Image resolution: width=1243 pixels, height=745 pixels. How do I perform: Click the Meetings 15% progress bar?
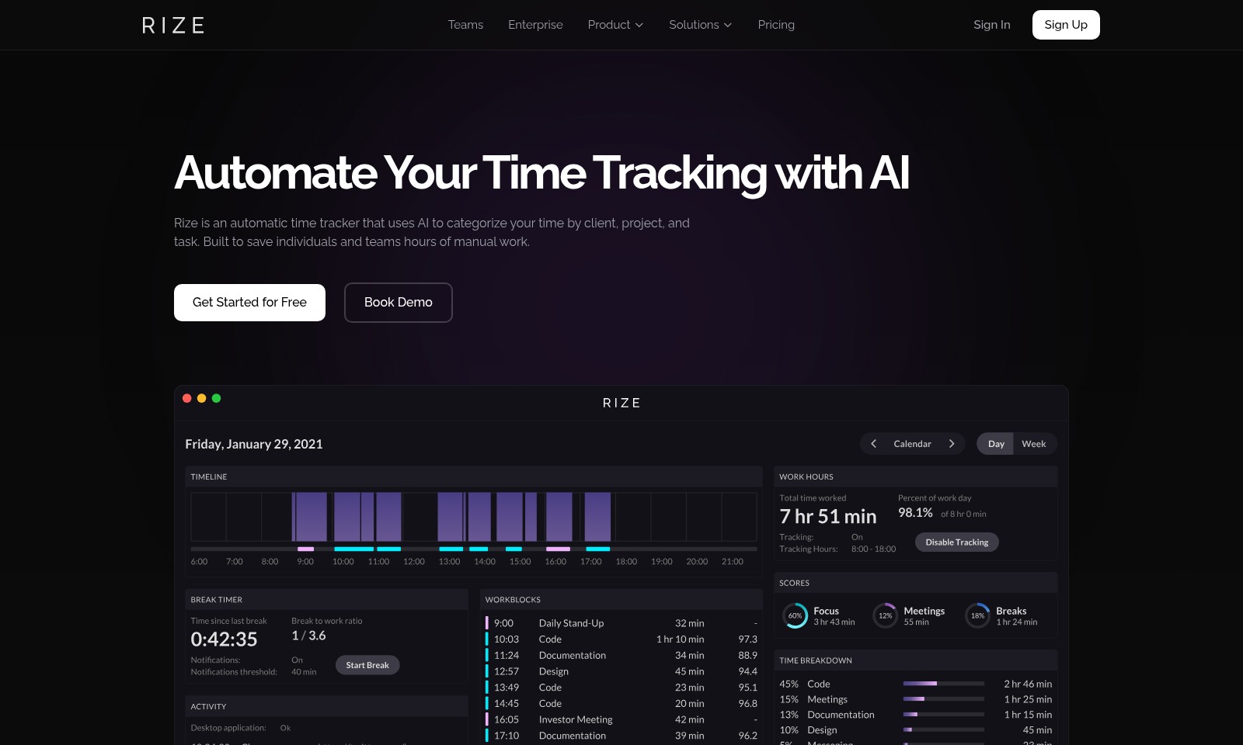click(944, 699)
